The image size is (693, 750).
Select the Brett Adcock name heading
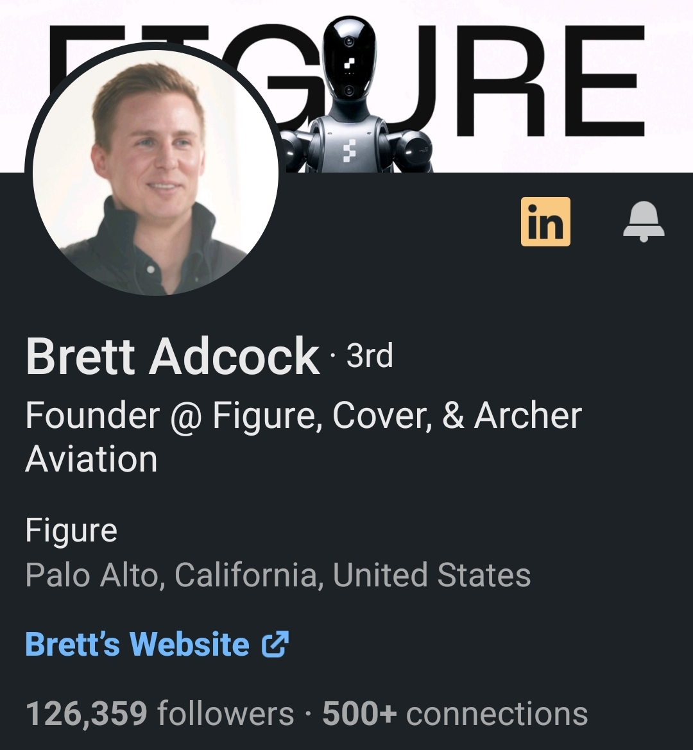coord(172,356)
